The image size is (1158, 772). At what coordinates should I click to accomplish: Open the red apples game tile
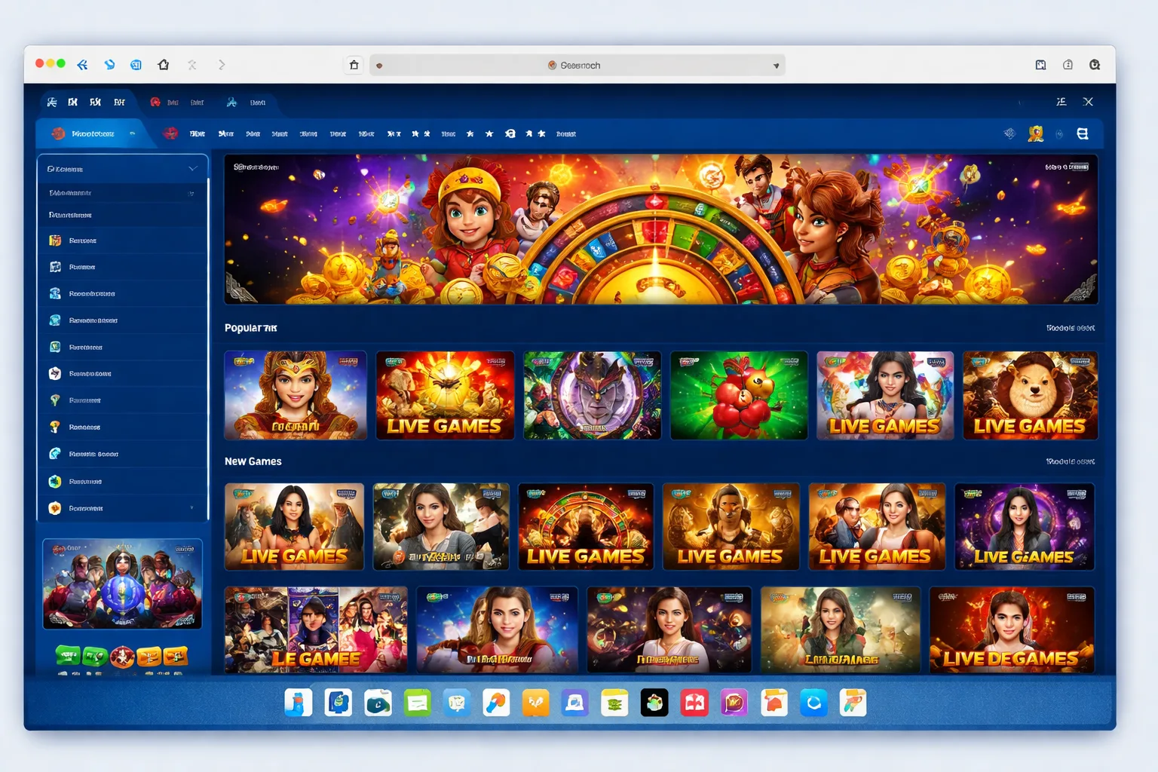coord(739,395)
